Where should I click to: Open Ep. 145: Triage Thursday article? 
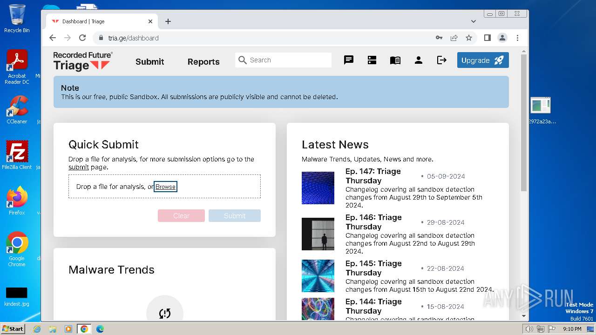pos(373,268)
